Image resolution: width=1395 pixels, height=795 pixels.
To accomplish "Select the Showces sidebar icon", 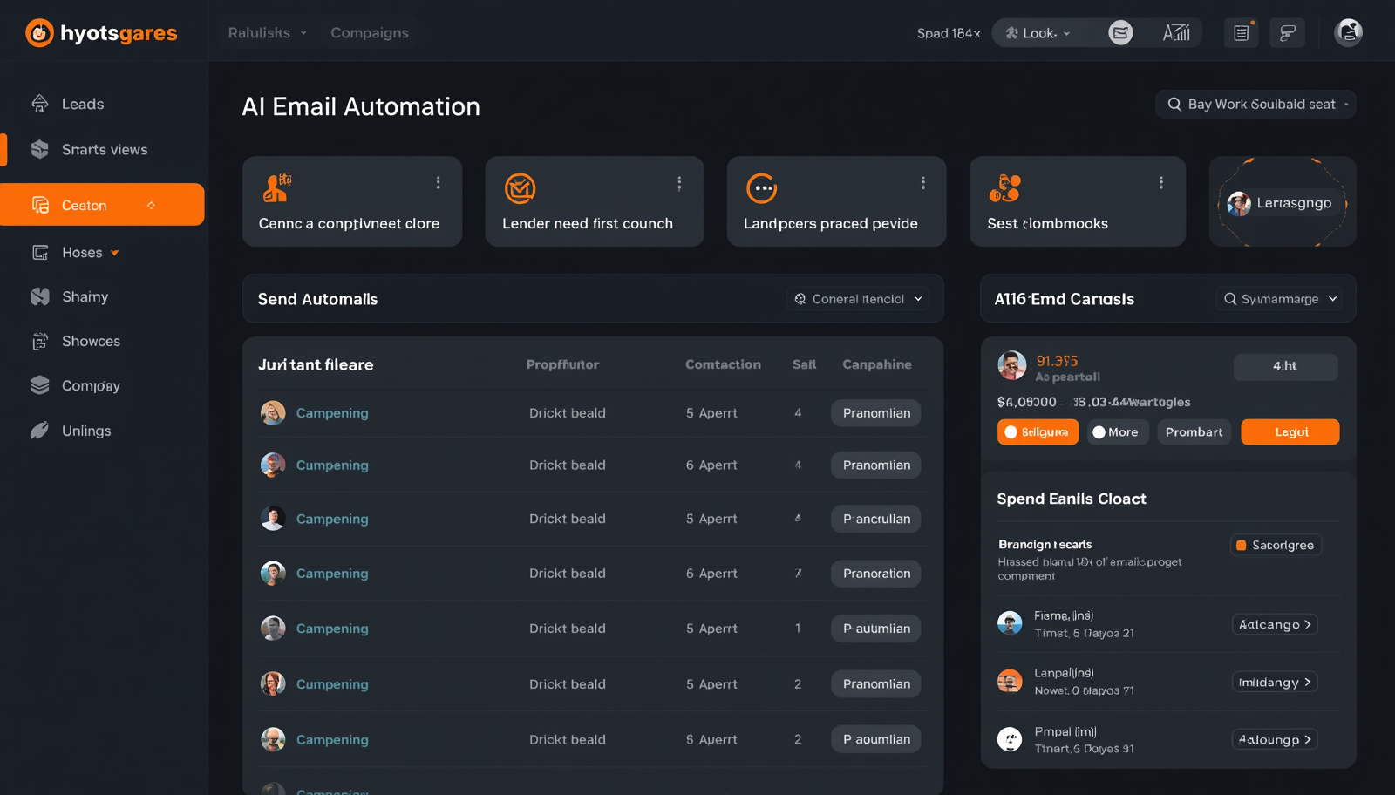I will click(x=40, y=341).
